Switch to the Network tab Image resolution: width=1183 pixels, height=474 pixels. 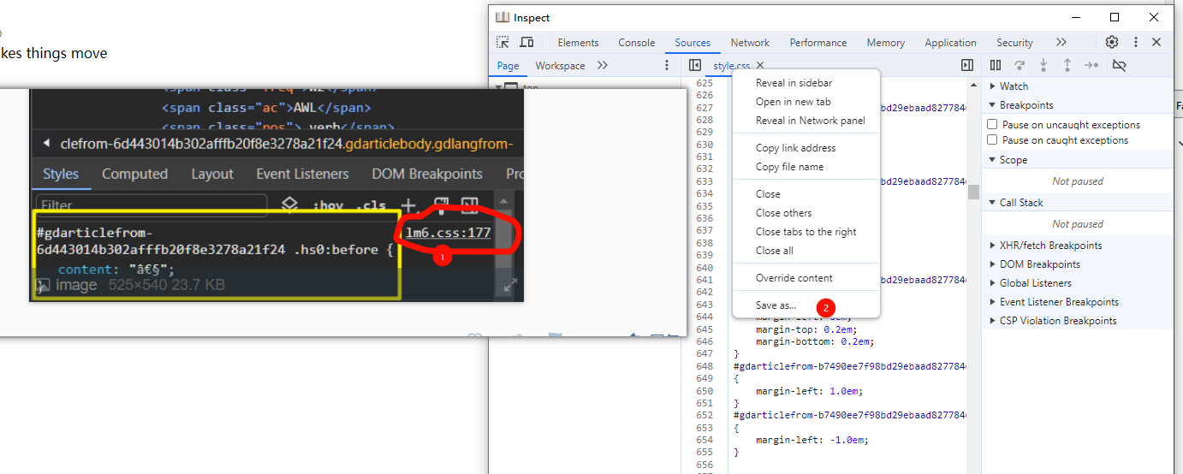[750, 43]
